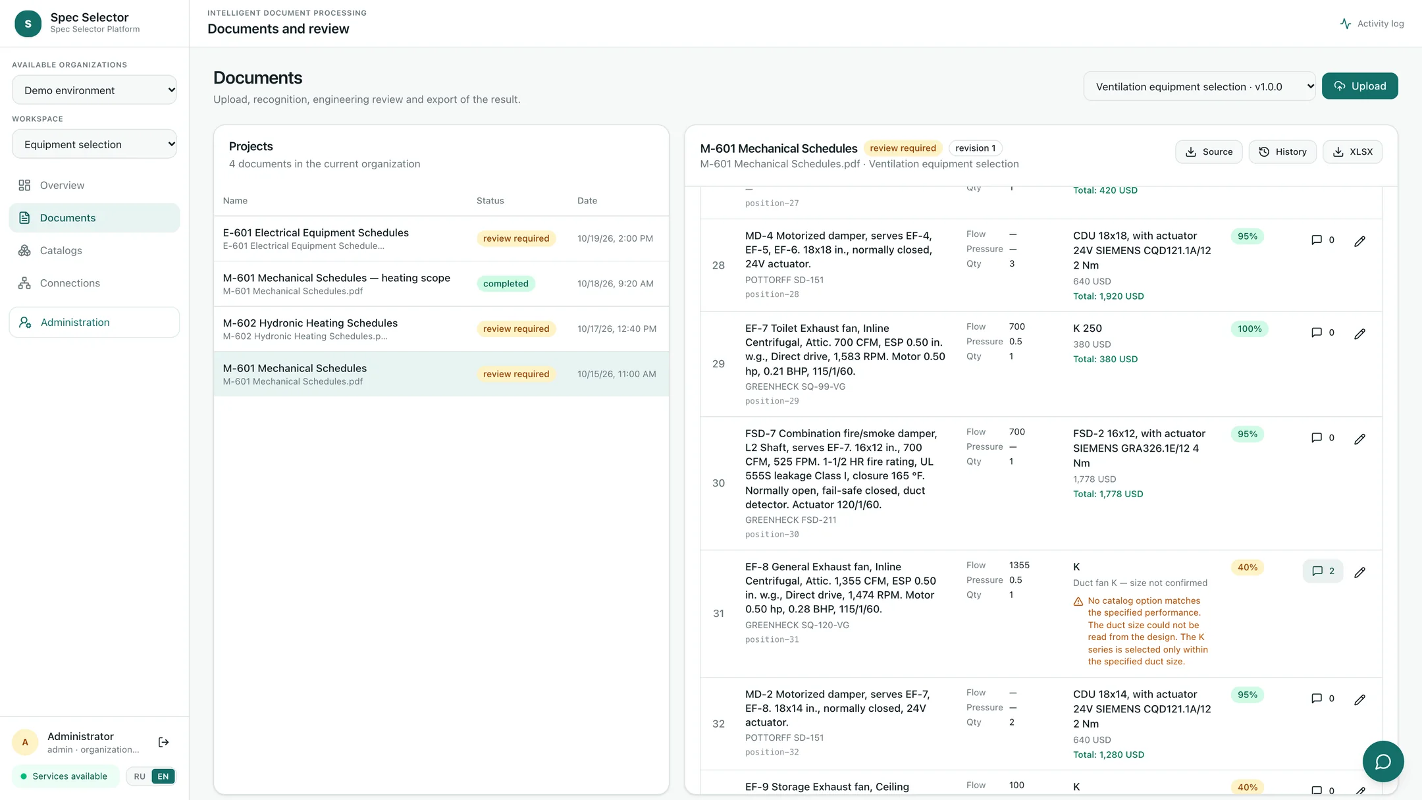Screen dimensions: 1422x800
Task: Open the Demo environment organization dropdown
Action: pos(95,90)
